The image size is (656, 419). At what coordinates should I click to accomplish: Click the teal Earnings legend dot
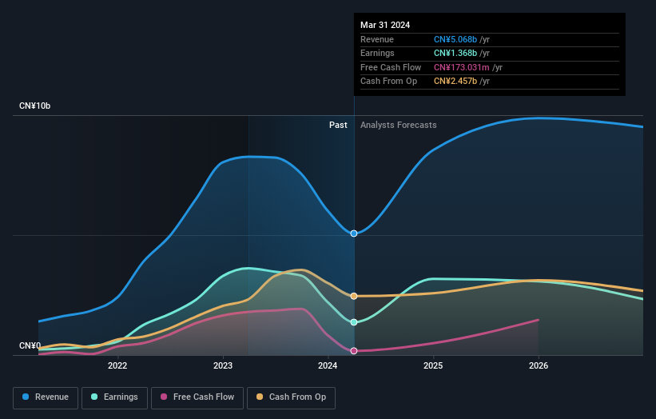point(94,397)
